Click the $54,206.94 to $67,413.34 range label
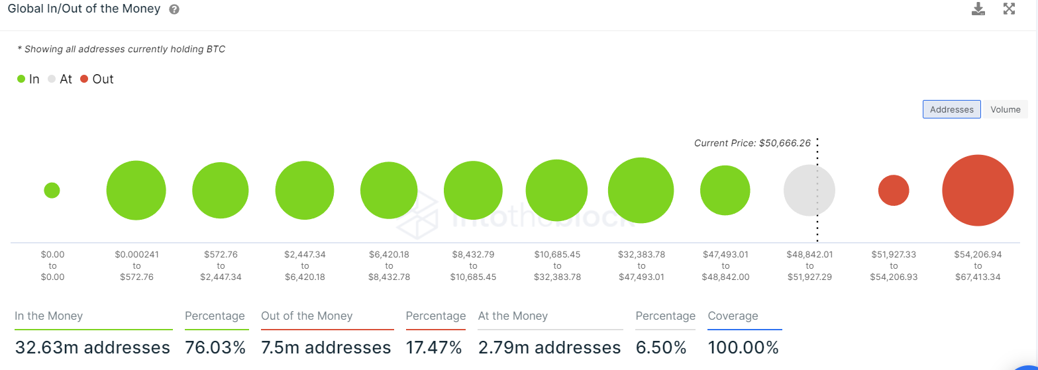The image size is (1038, 370). coord(978,265)
